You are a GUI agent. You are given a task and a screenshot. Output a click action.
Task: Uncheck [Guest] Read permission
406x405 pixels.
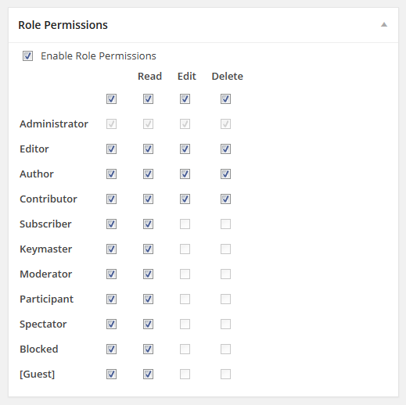click(148, 375)
